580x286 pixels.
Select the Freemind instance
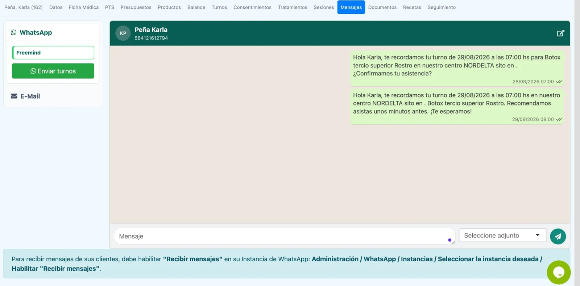point(53,53)
